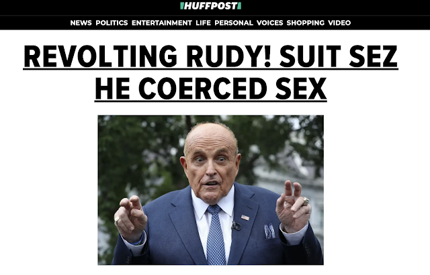430x275 pixels.
Task: Select ENTERTAINMENT in the navigation bar
Action: [162, 23]
